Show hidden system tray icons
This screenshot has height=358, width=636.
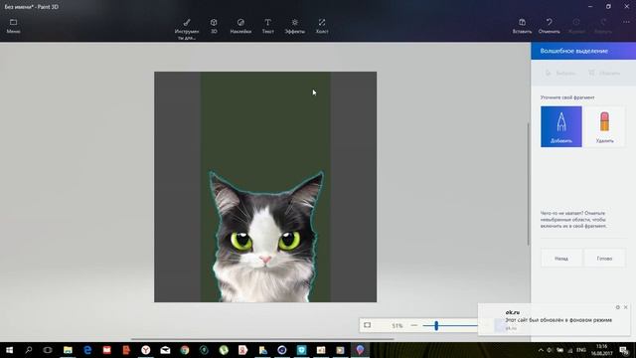coord(541,350)
